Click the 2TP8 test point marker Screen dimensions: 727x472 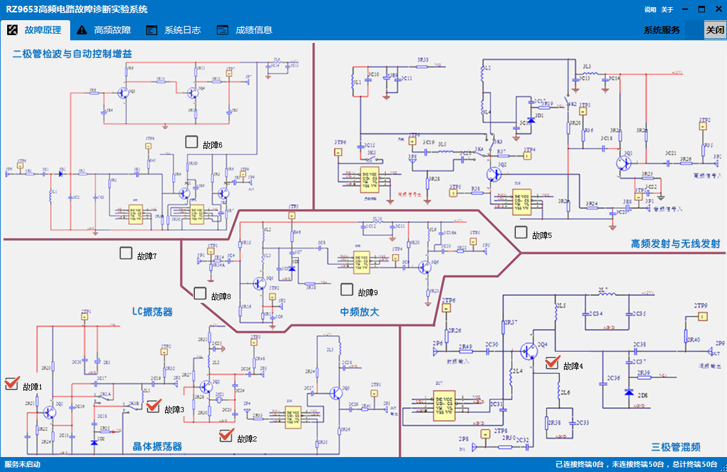[485, 434]
